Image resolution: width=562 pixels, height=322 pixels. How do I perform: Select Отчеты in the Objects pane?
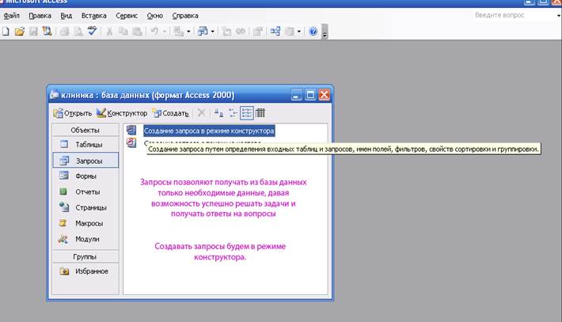(x=87, y=191)
